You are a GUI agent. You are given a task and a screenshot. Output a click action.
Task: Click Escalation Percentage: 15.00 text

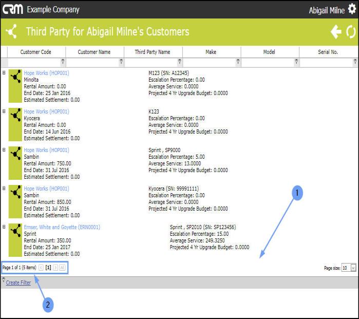tap(199, 234)
